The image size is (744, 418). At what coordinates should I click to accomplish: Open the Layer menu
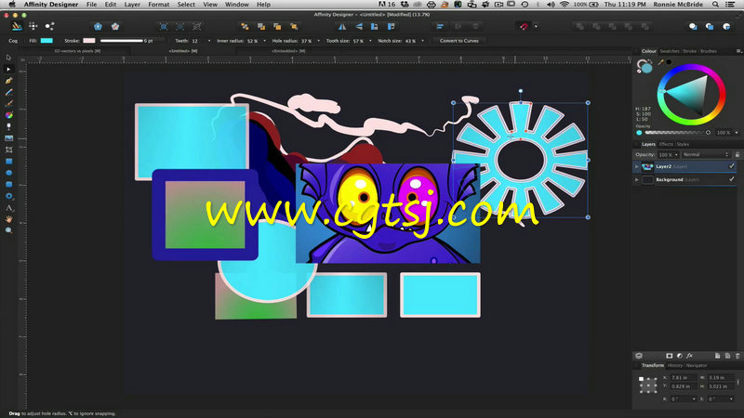tap(132, 5)
